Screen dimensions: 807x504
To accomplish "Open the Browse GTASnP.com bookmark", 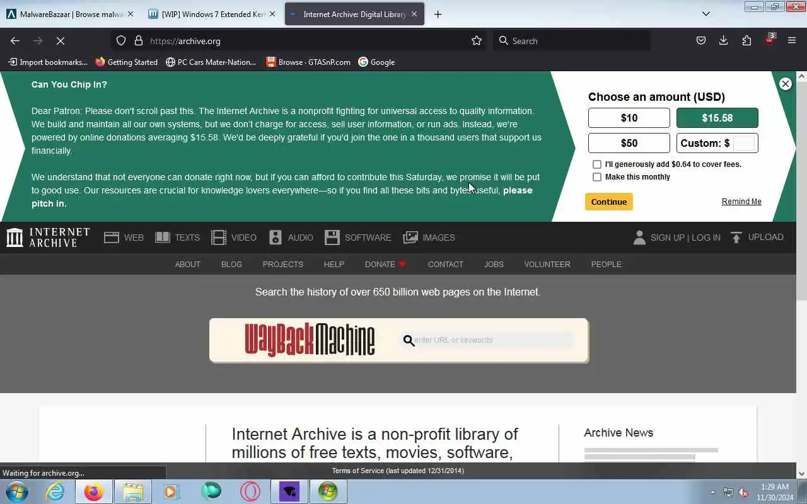I will (308, 62).
